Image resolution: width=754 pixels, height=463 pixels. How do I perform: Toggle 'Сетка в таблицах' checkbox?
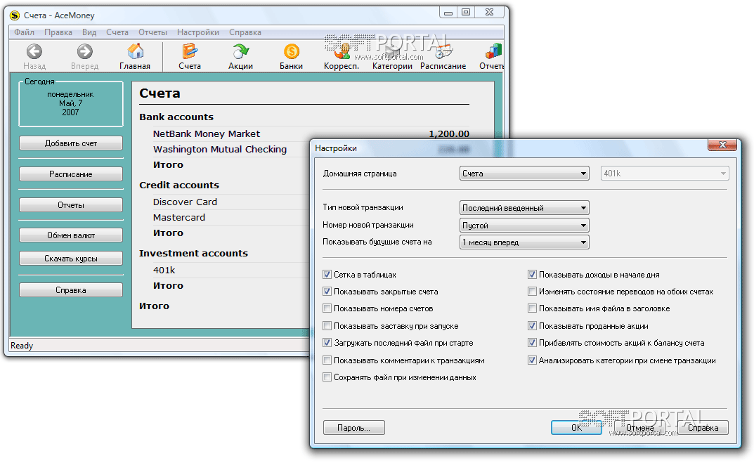tap(327, 275)
